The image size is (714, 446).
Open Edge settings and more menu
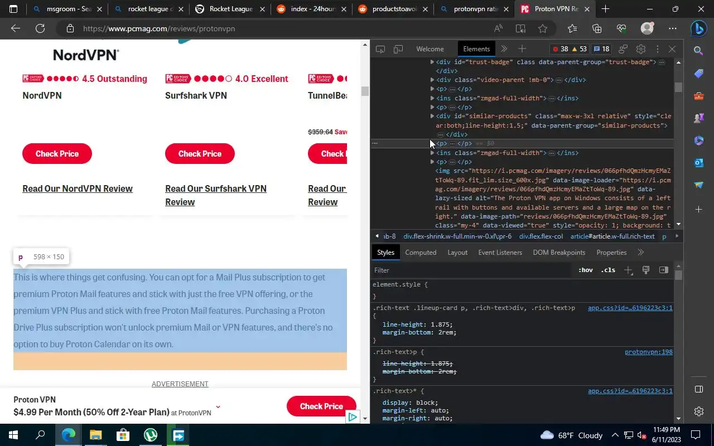673,28
